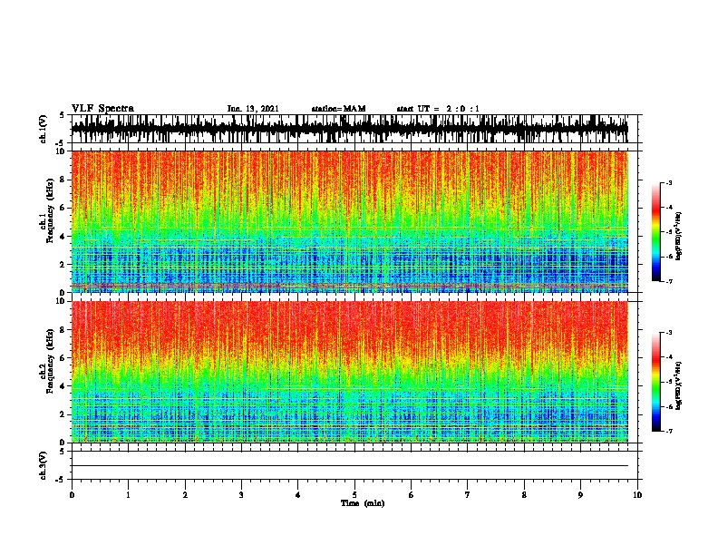Click the "-3" label on ch.2 colorbar
718x555 pixels.
pos(669,333)
